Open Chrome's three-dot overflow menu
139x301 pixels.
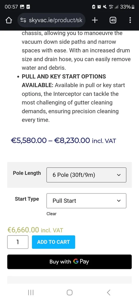[130, 20]
